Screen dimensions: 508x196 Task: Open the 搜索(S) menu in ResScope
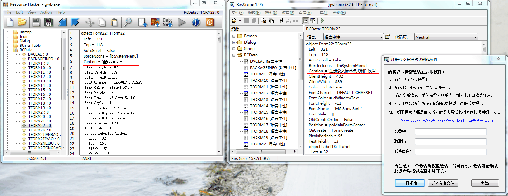point(271,13)
